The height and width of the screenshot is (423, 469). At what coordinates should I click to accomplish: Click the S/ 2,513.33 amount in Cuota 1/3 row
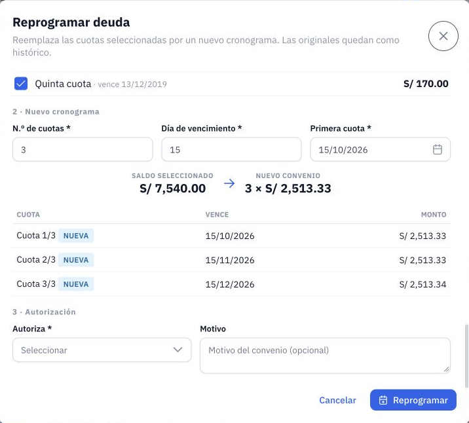422,236
